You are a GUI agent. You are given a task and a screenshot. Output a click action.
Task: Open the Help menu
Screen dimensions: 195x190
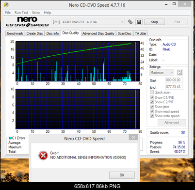[48, 13]
